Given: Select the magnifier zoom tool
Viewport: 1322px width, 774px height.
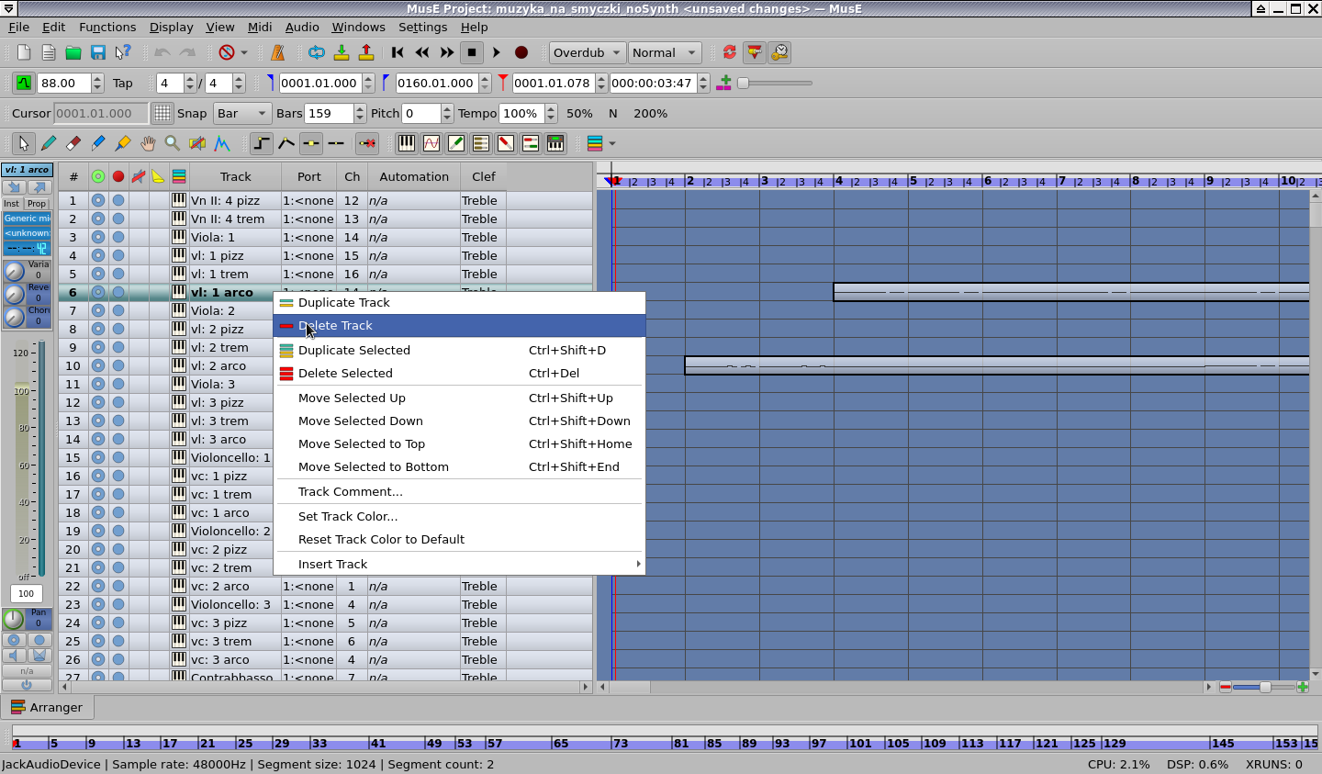Looking at the screenshot, I should pos(172,143).
